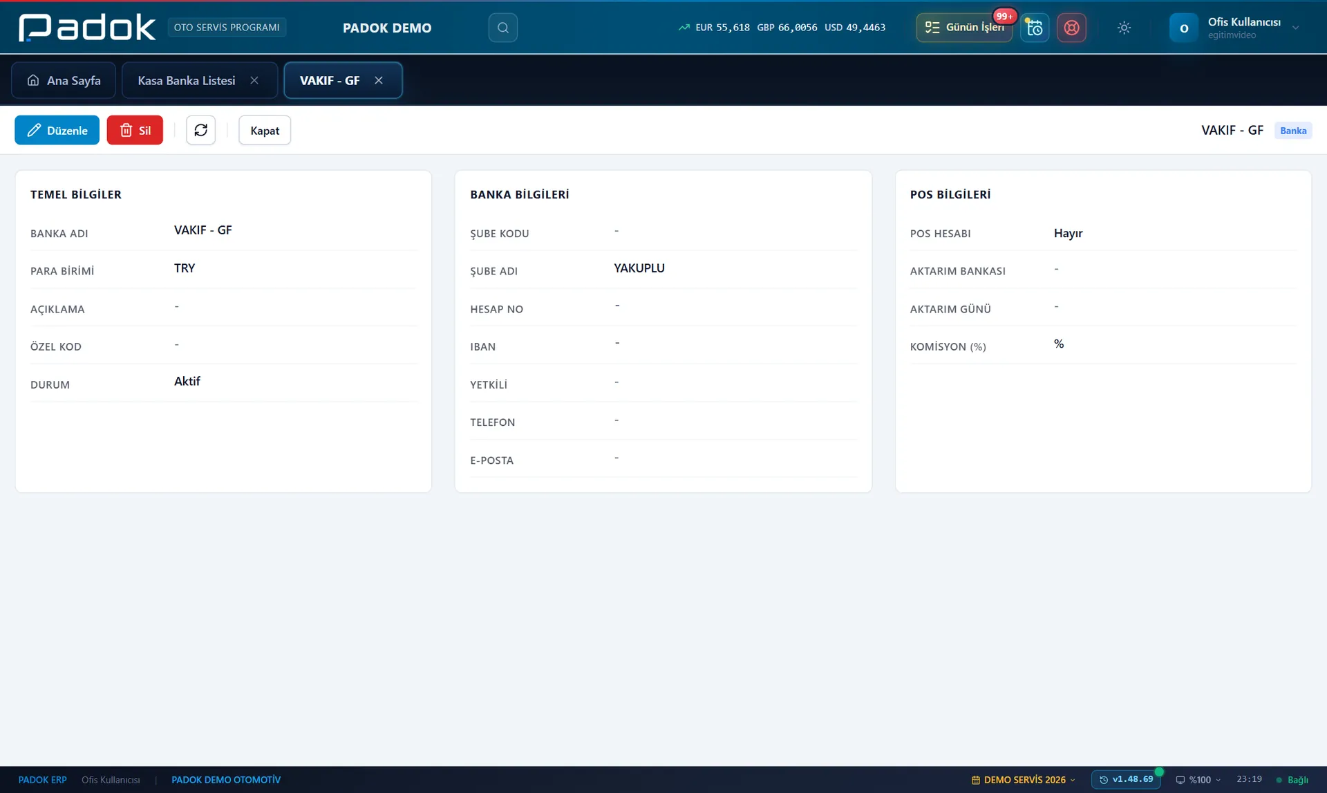Click the GBP 66,0056 rate
Viewport: 1327px width, 793px height.
[x=787, y=28]
